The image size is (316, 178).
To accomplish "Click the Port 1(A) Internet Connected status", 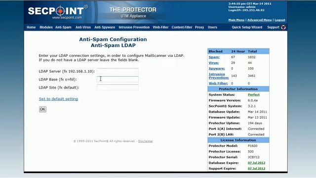I will coord(256,129).
